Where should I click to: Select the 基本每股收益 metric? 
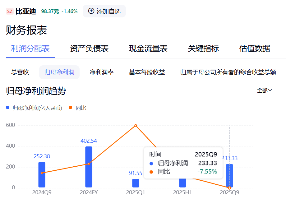(147, 72)
